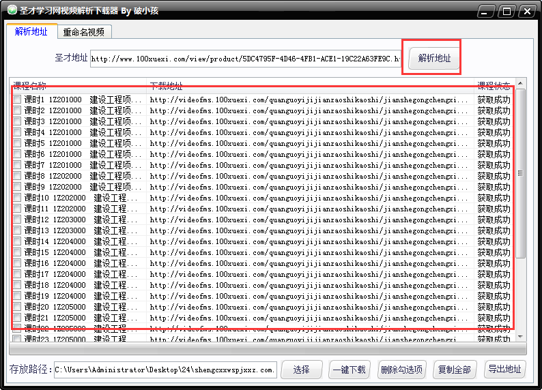Select the 解析地址 tab
This screenshot has width=542, height=390.
[31, 32]
